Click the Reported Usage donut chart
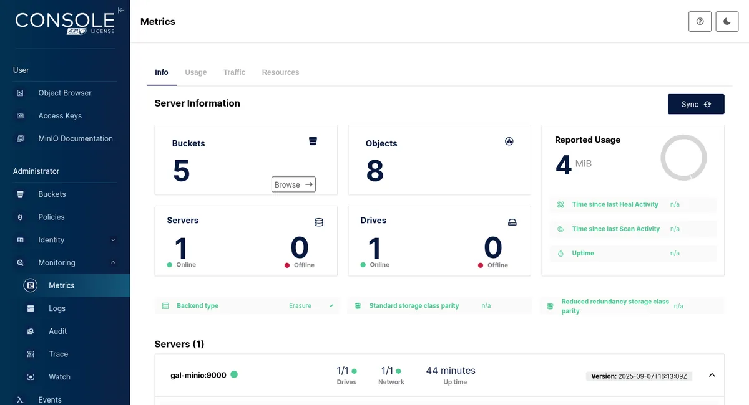Screen dimensions: 749x405 click(x=683, y=158)
